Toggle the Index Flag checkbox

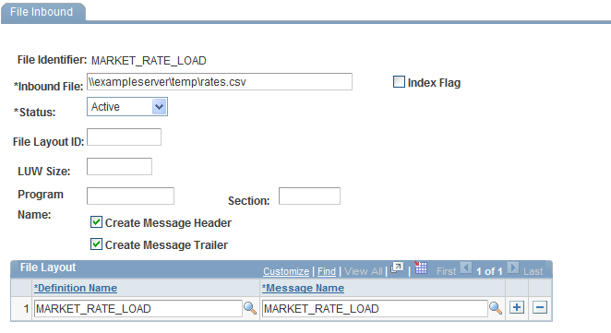point(399,82)
